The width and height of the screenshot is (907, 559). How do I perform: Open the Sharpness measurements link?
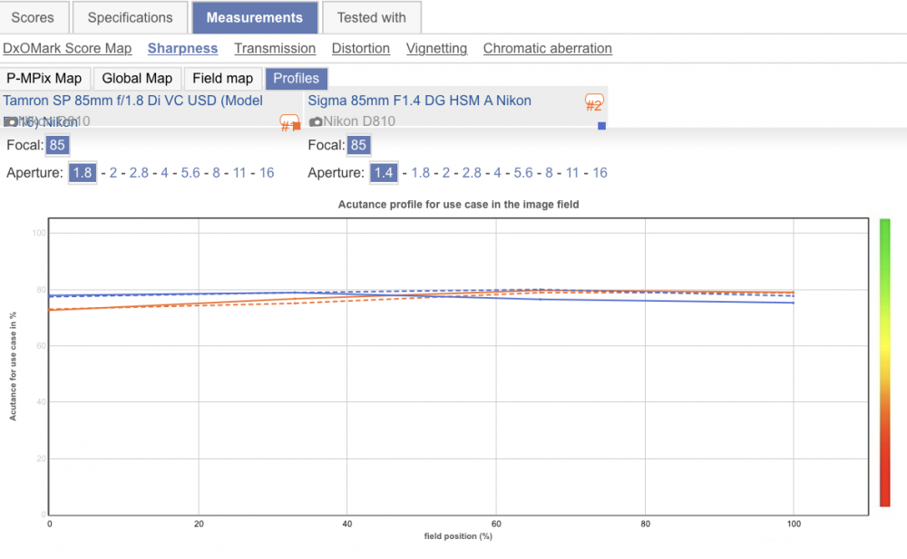pyautogui.click(x=183, y=49)
